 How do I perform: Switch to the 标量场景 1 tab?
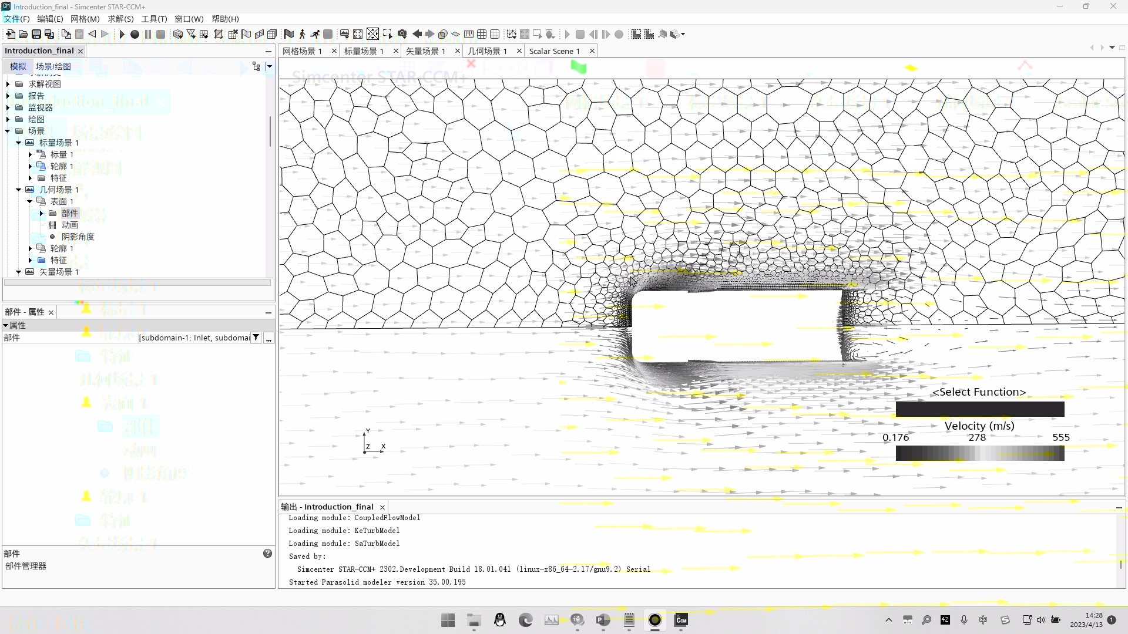(x=364, y=51)
